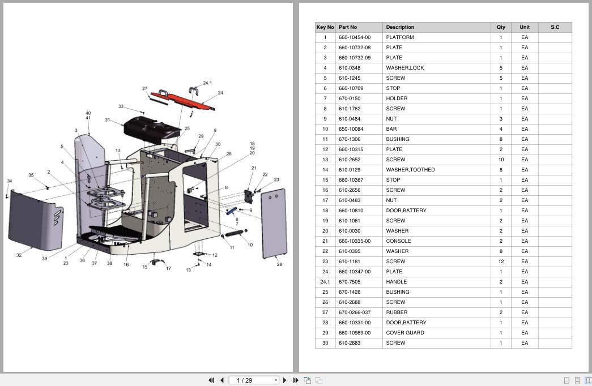Click callout label 28 in the diagram

279,264
